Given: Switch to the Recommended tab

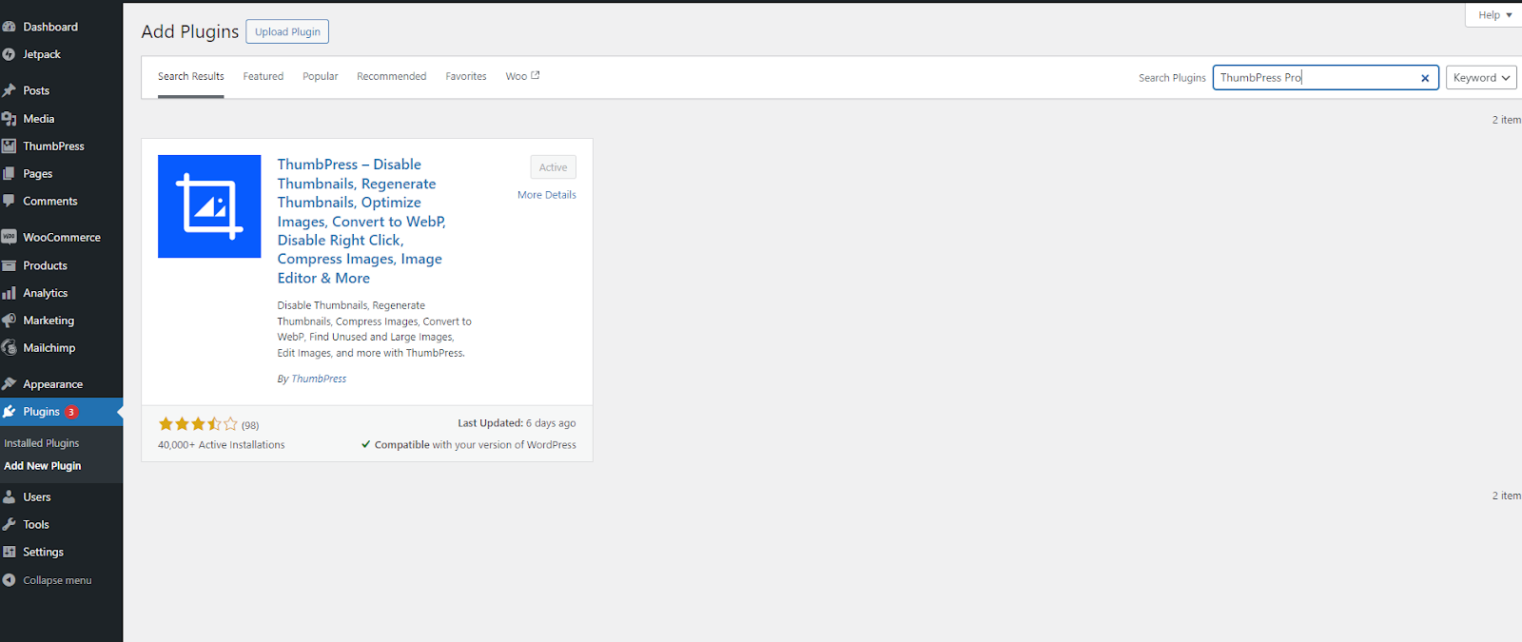Looking at the screenshot, I should tap(392, 77).
